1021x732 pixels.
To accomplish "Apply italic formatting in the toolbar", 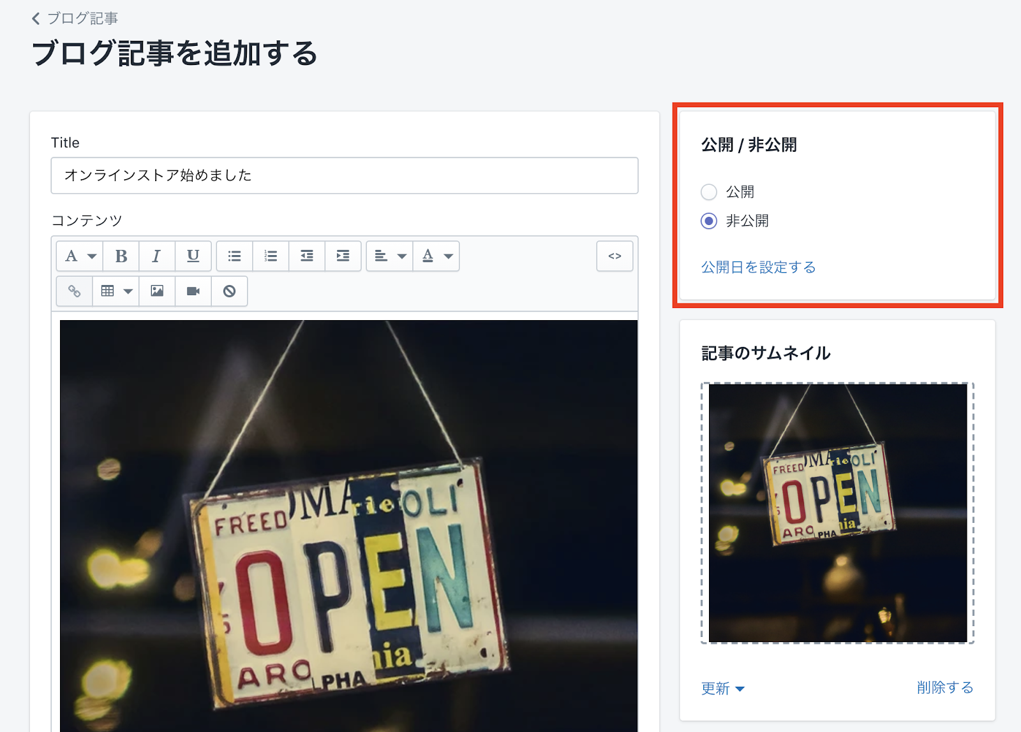I will click(156, 256).
